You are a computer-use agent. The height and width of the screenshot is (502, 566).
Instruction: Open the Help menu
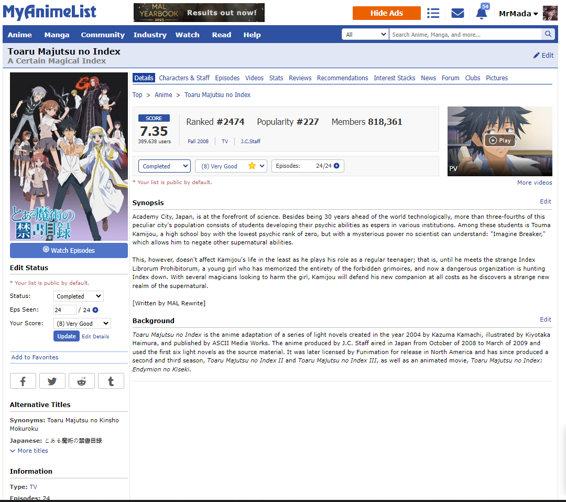click(252, 35)
